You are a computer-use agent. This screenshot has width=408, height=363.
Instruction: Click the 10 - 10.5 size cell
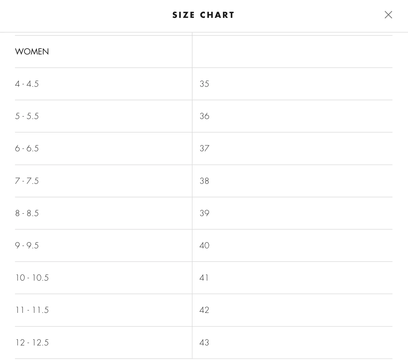point(103,278)
